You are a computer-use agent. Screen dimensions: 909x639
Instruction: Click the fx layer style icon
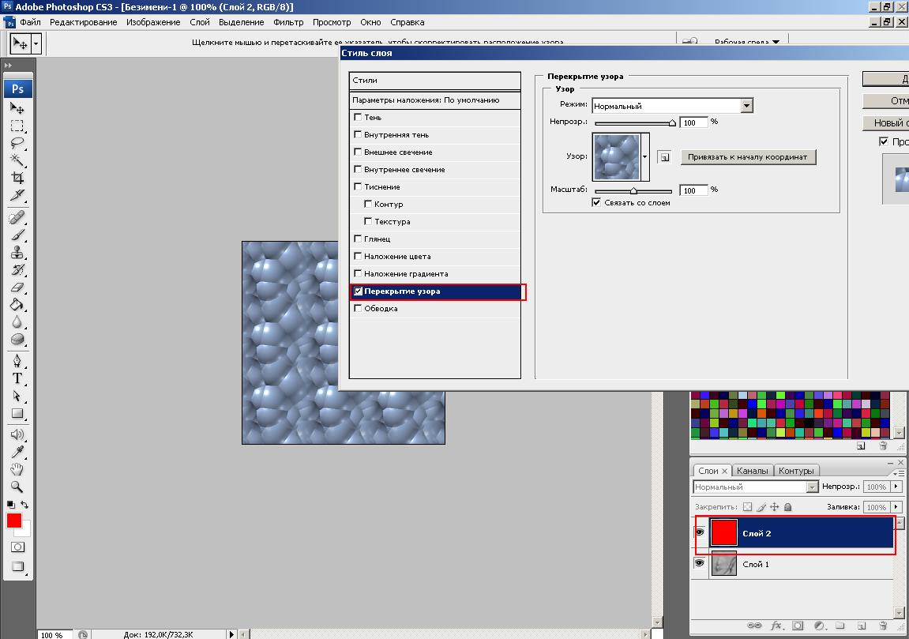pos(776,625)
